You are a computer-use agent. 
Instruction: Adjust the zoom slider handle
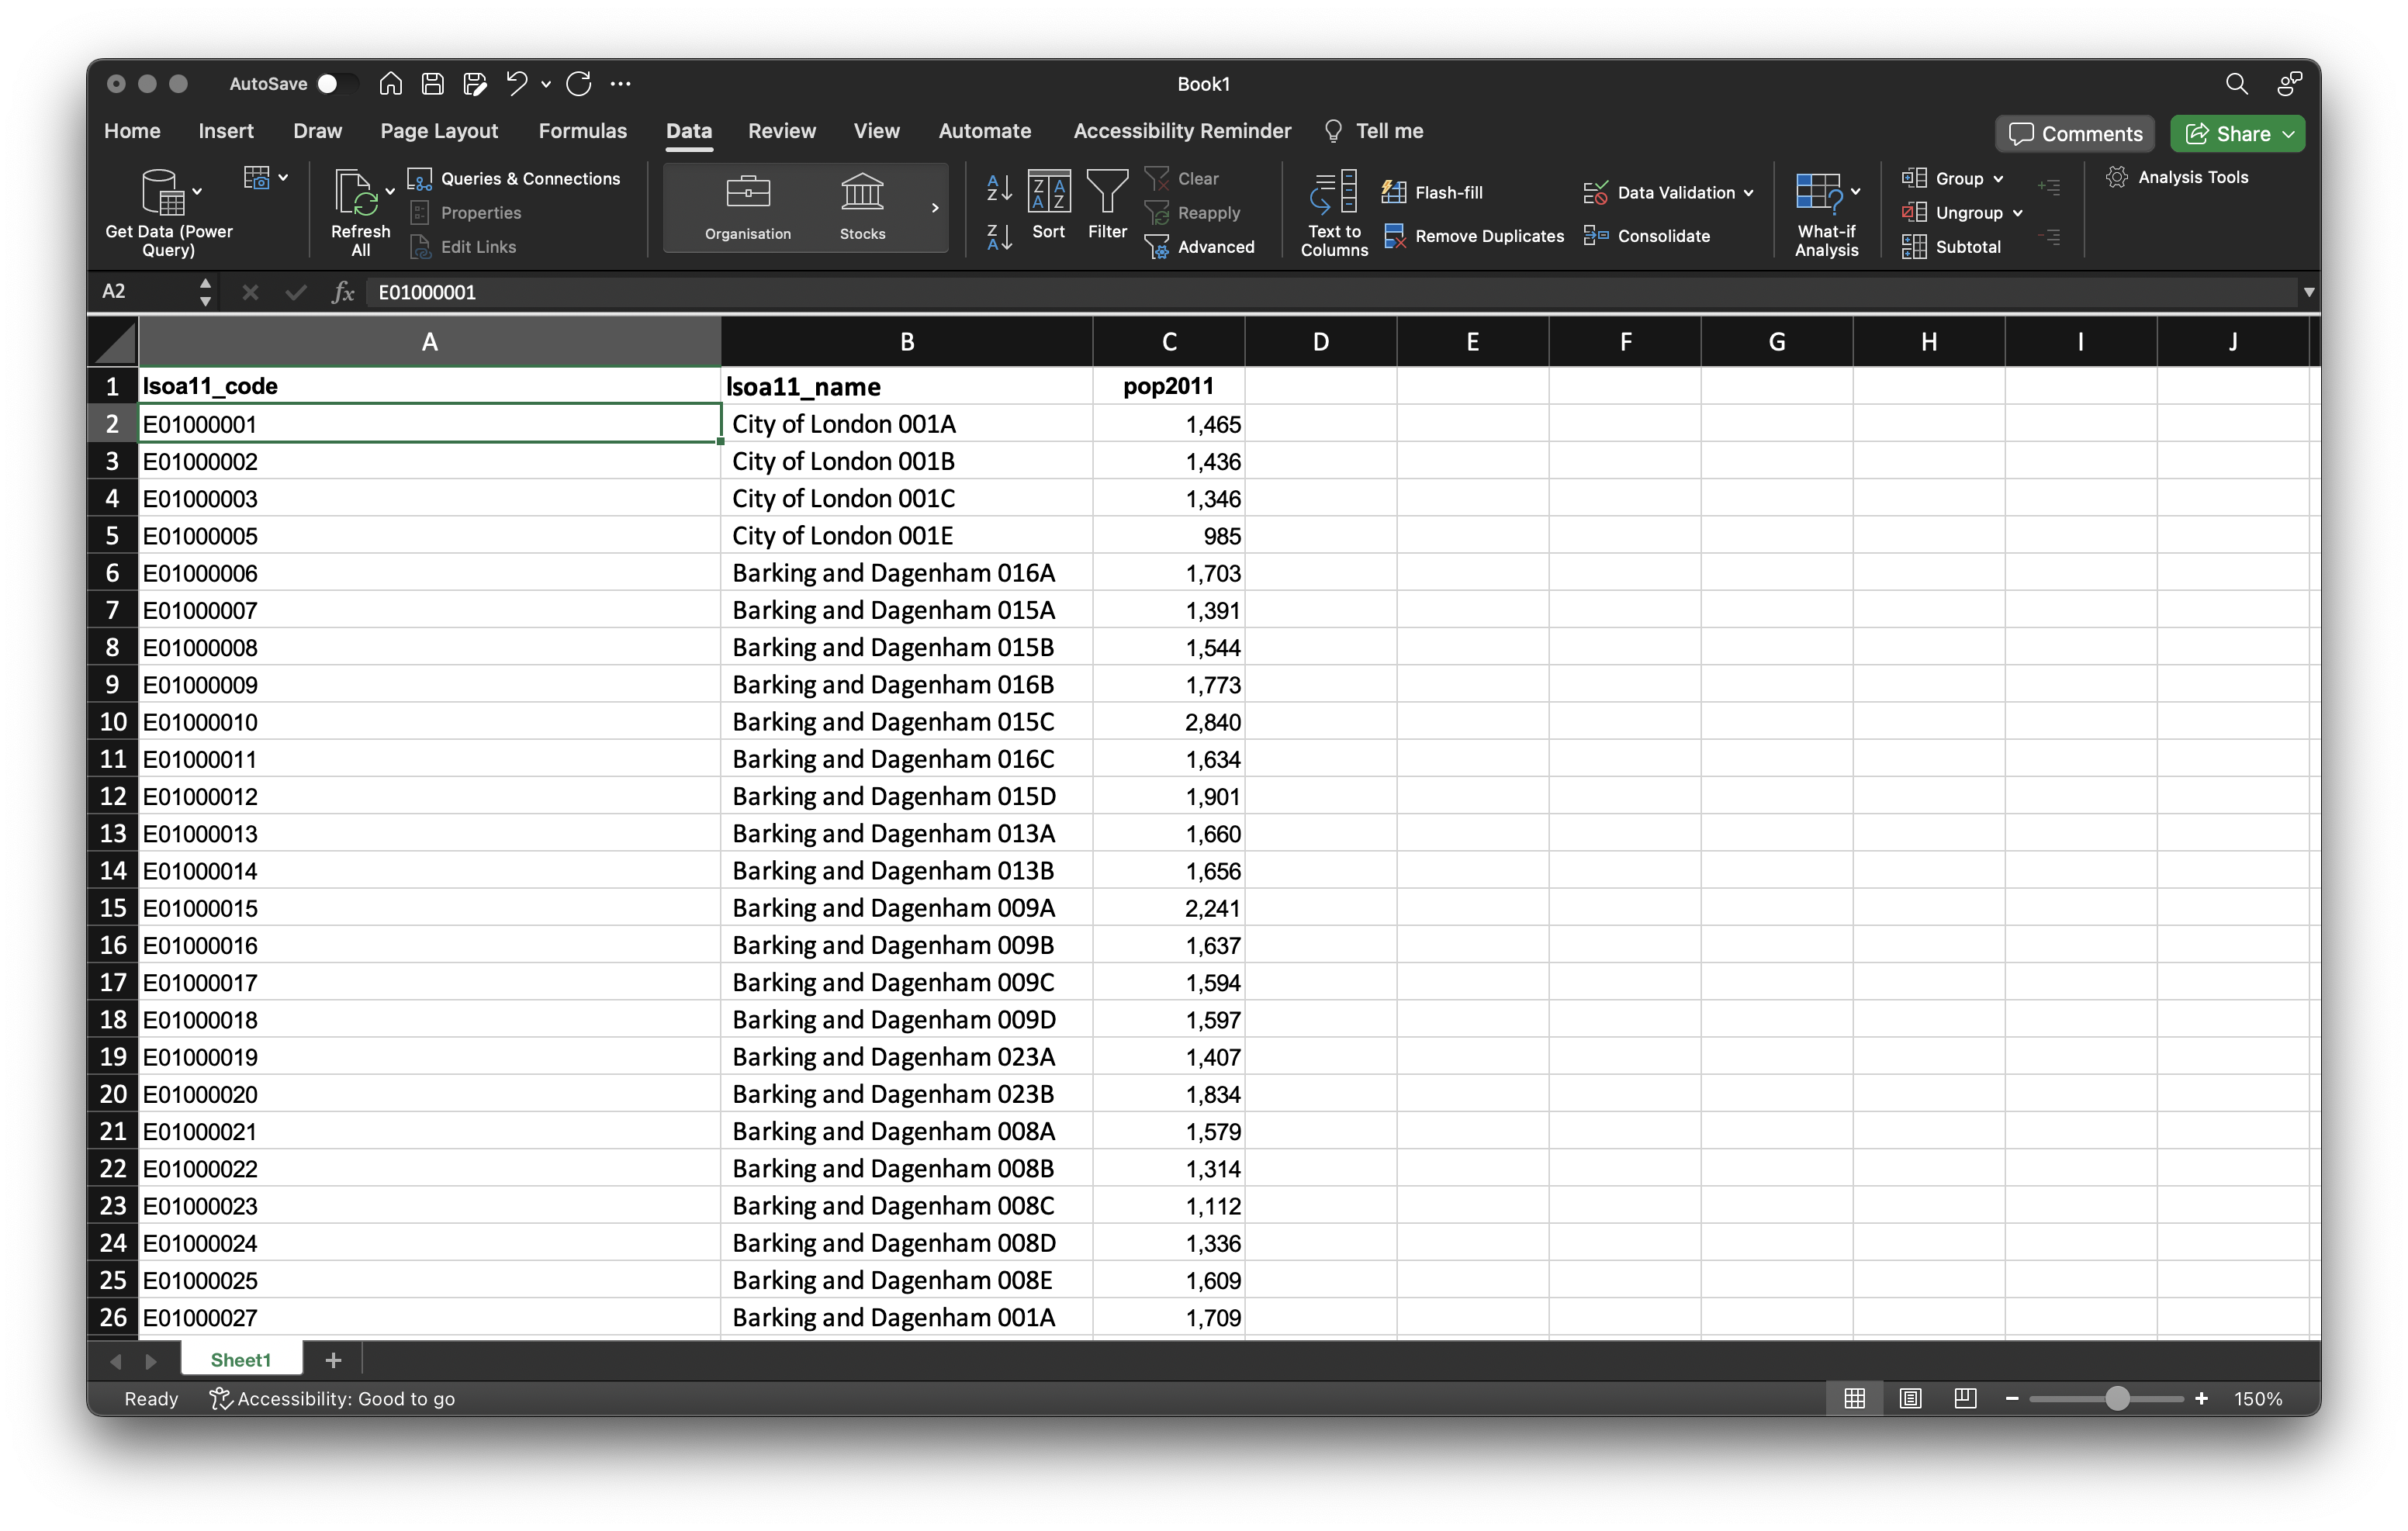pyautogui.click(x=2116, y=1398)
